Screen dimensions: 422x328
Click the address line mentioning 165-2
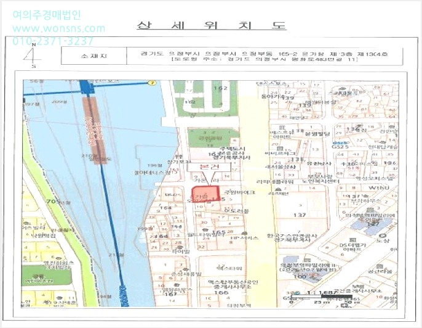264,54
